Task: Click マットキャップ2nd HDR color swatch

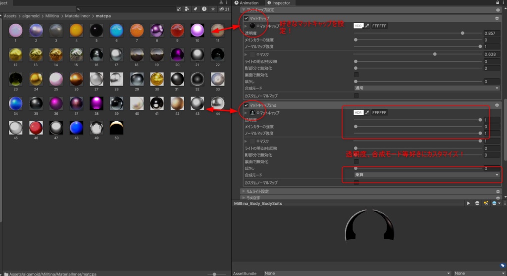Action: coord(358,112)
